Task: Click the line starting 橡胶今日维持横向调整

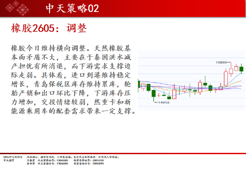Action: [x=71, y=48]
